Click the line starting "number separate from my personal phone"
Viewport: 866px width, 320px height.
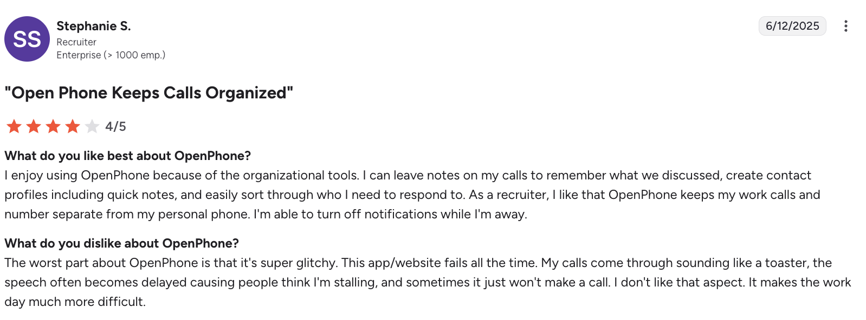click(266, 214)
